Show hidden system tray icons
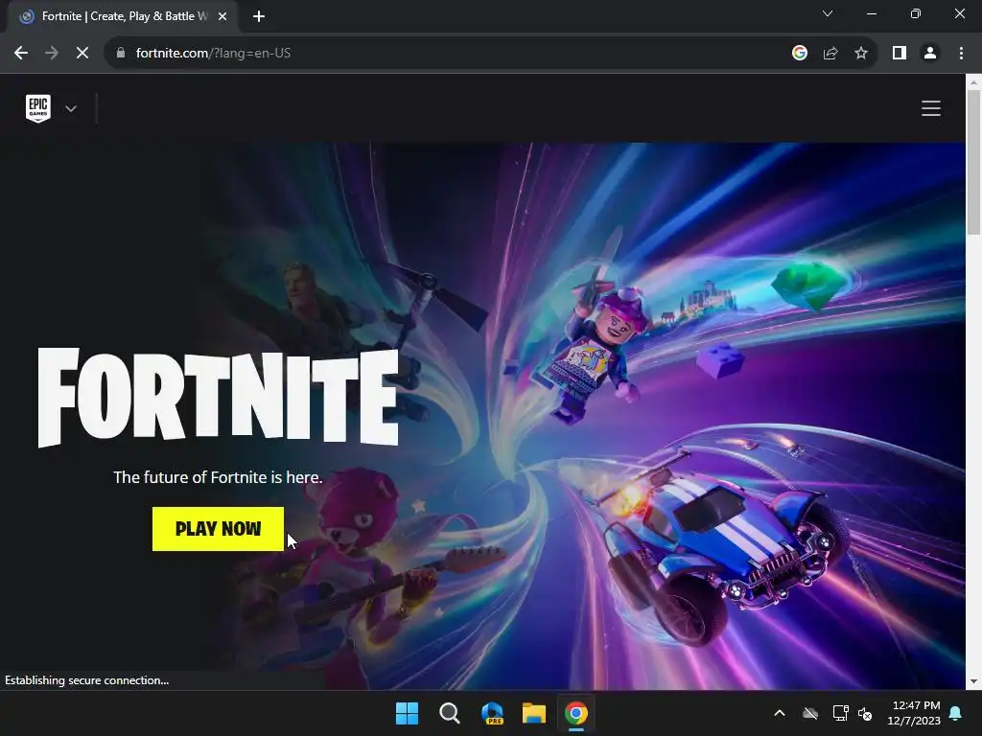The height and width of the screenshot is (736, 982). [780, 713]
